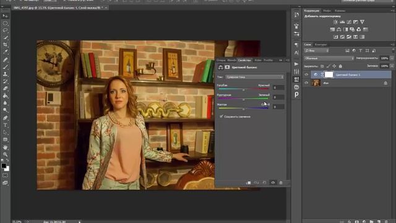396x223 pixels.
Task: Collapse the Properties panel with double arrows
Action: (x=280, y=61)
